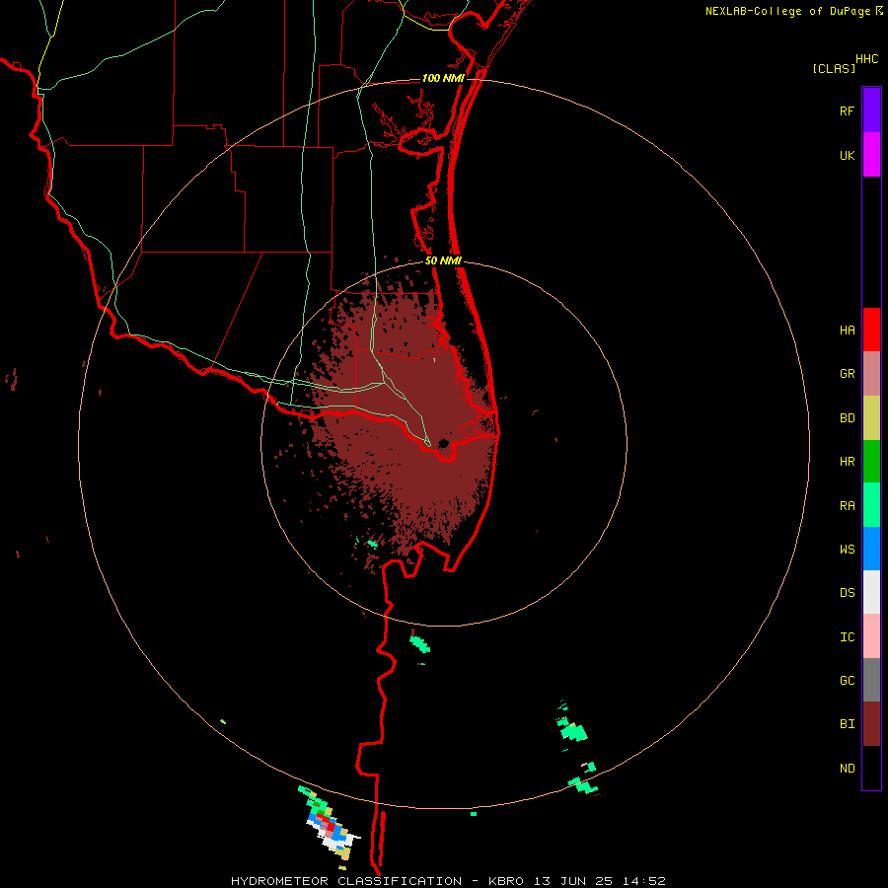Pick the RA light green legend swatch

871,505
